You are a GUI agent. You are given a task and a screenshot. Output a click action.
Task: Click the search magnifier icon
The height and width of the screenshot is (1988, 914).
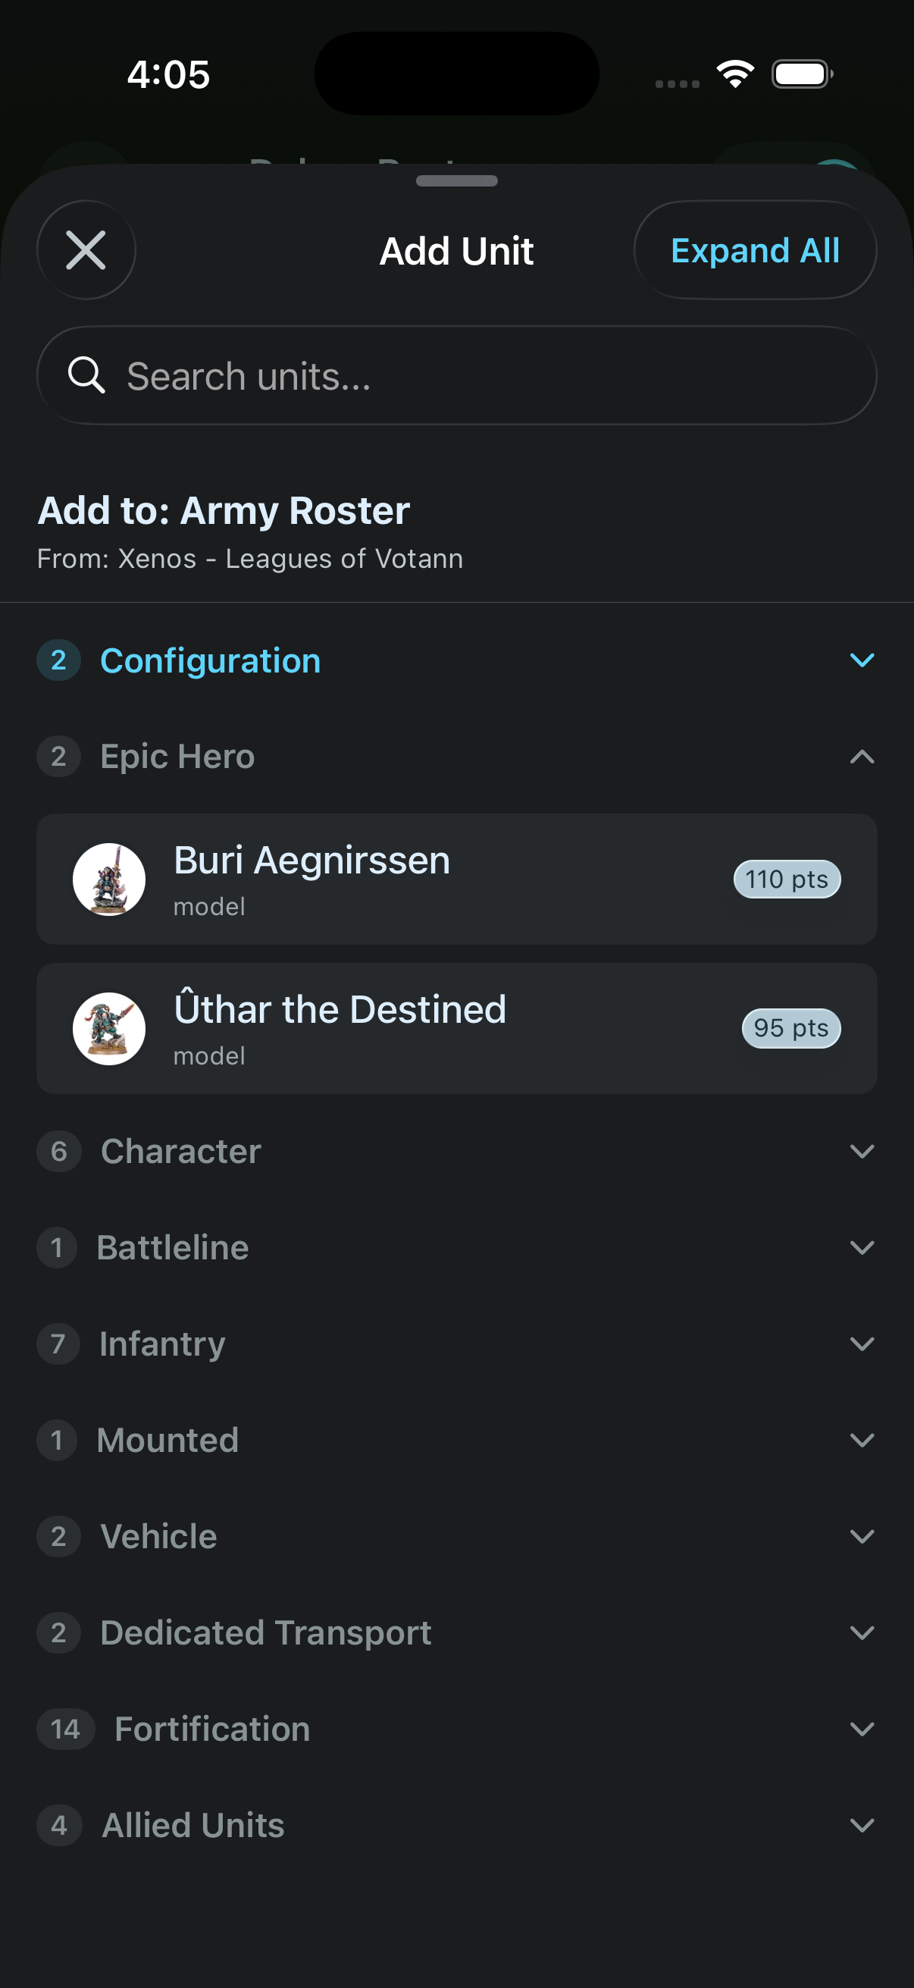86,376
